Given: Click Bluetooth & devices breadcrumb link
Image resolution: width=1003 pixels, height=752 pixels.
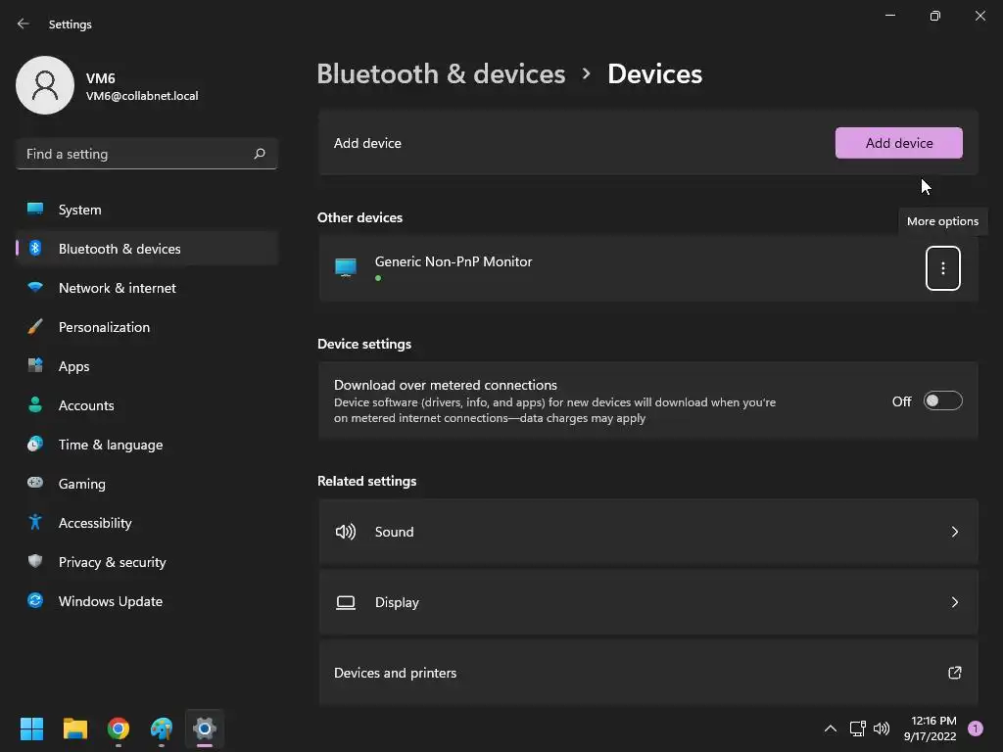Looking at the screenshot, I should 442,74.
